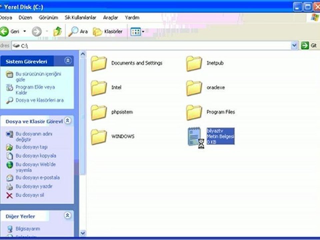Open the Yardım menu
The image size is (320, 240).
click(132, 18)
